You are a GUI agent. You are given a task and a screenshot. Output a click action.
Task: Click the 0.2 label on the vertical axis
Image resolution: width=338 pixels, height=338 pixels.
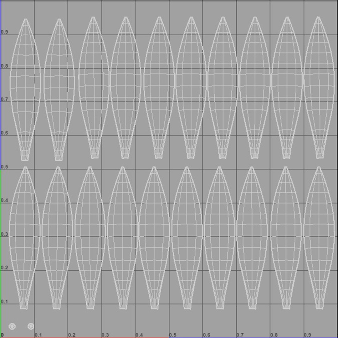point(4,268)
